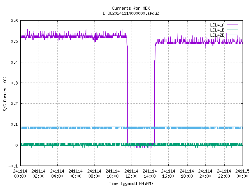Click the '241114 06:00' x-axis tick label
The height and width of the screenshot is (187, 250).
75,174
